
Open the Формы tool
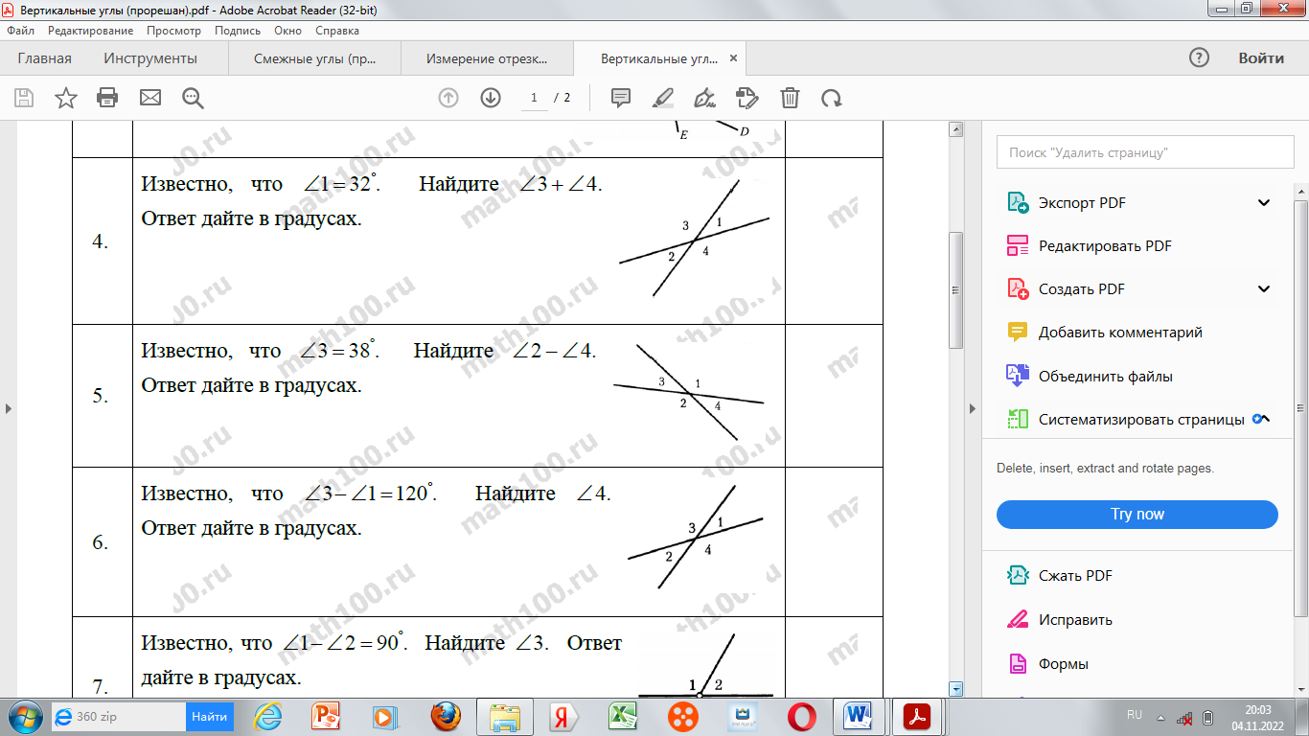(1063, 664)
